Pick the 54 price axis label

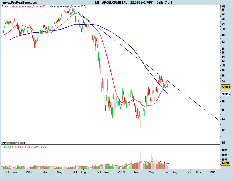pos(223,24)
